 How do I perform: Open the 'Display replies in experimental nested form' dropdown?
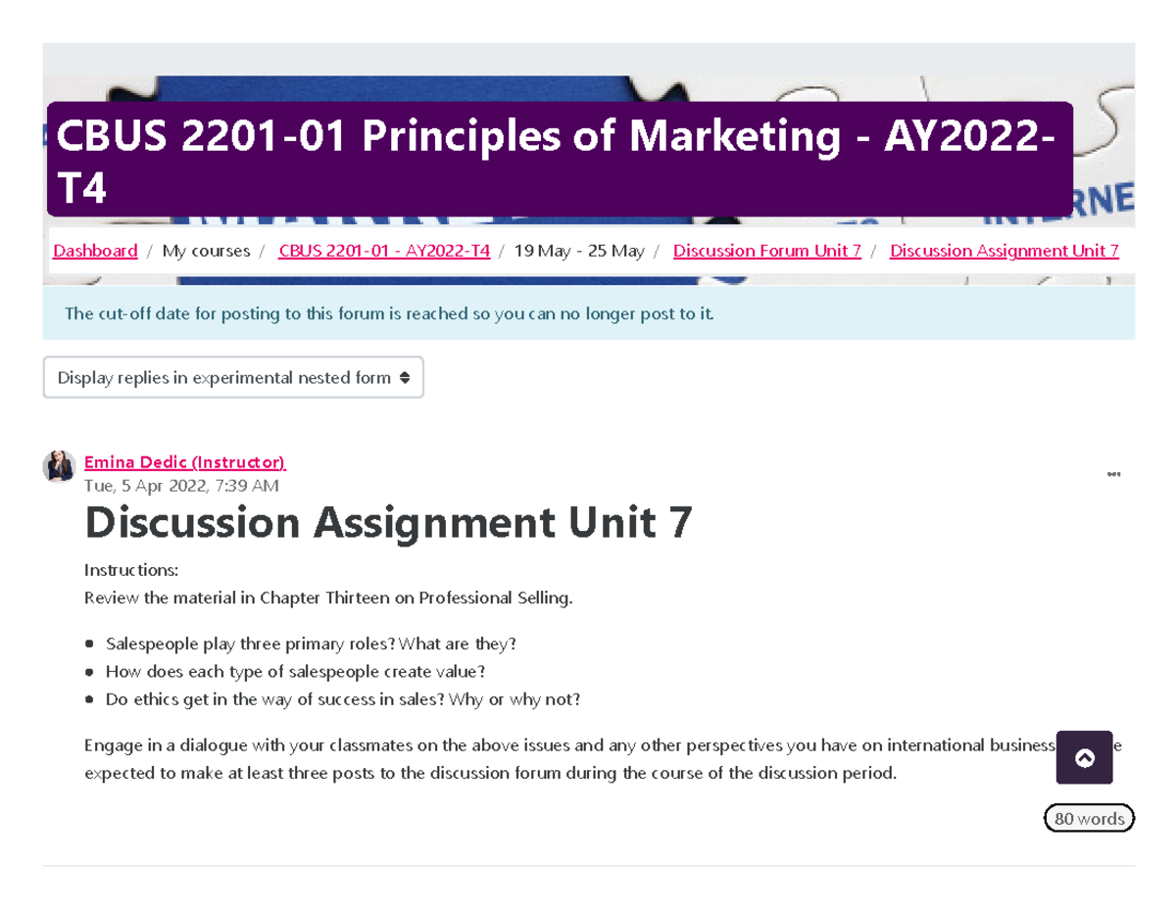233,377
